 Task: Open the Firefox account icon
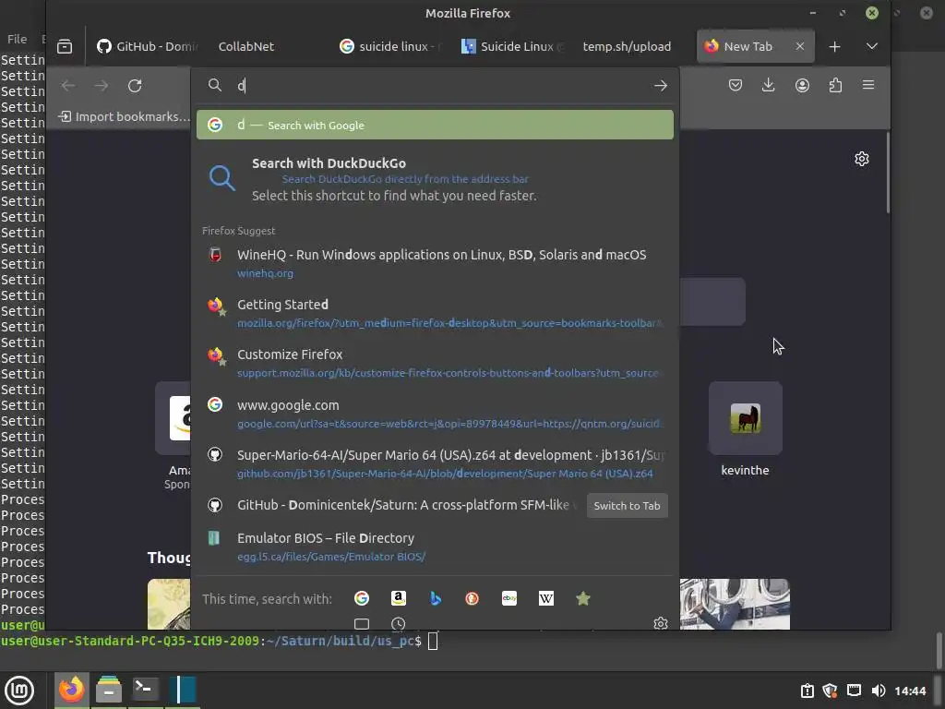[x=802, y=85]
